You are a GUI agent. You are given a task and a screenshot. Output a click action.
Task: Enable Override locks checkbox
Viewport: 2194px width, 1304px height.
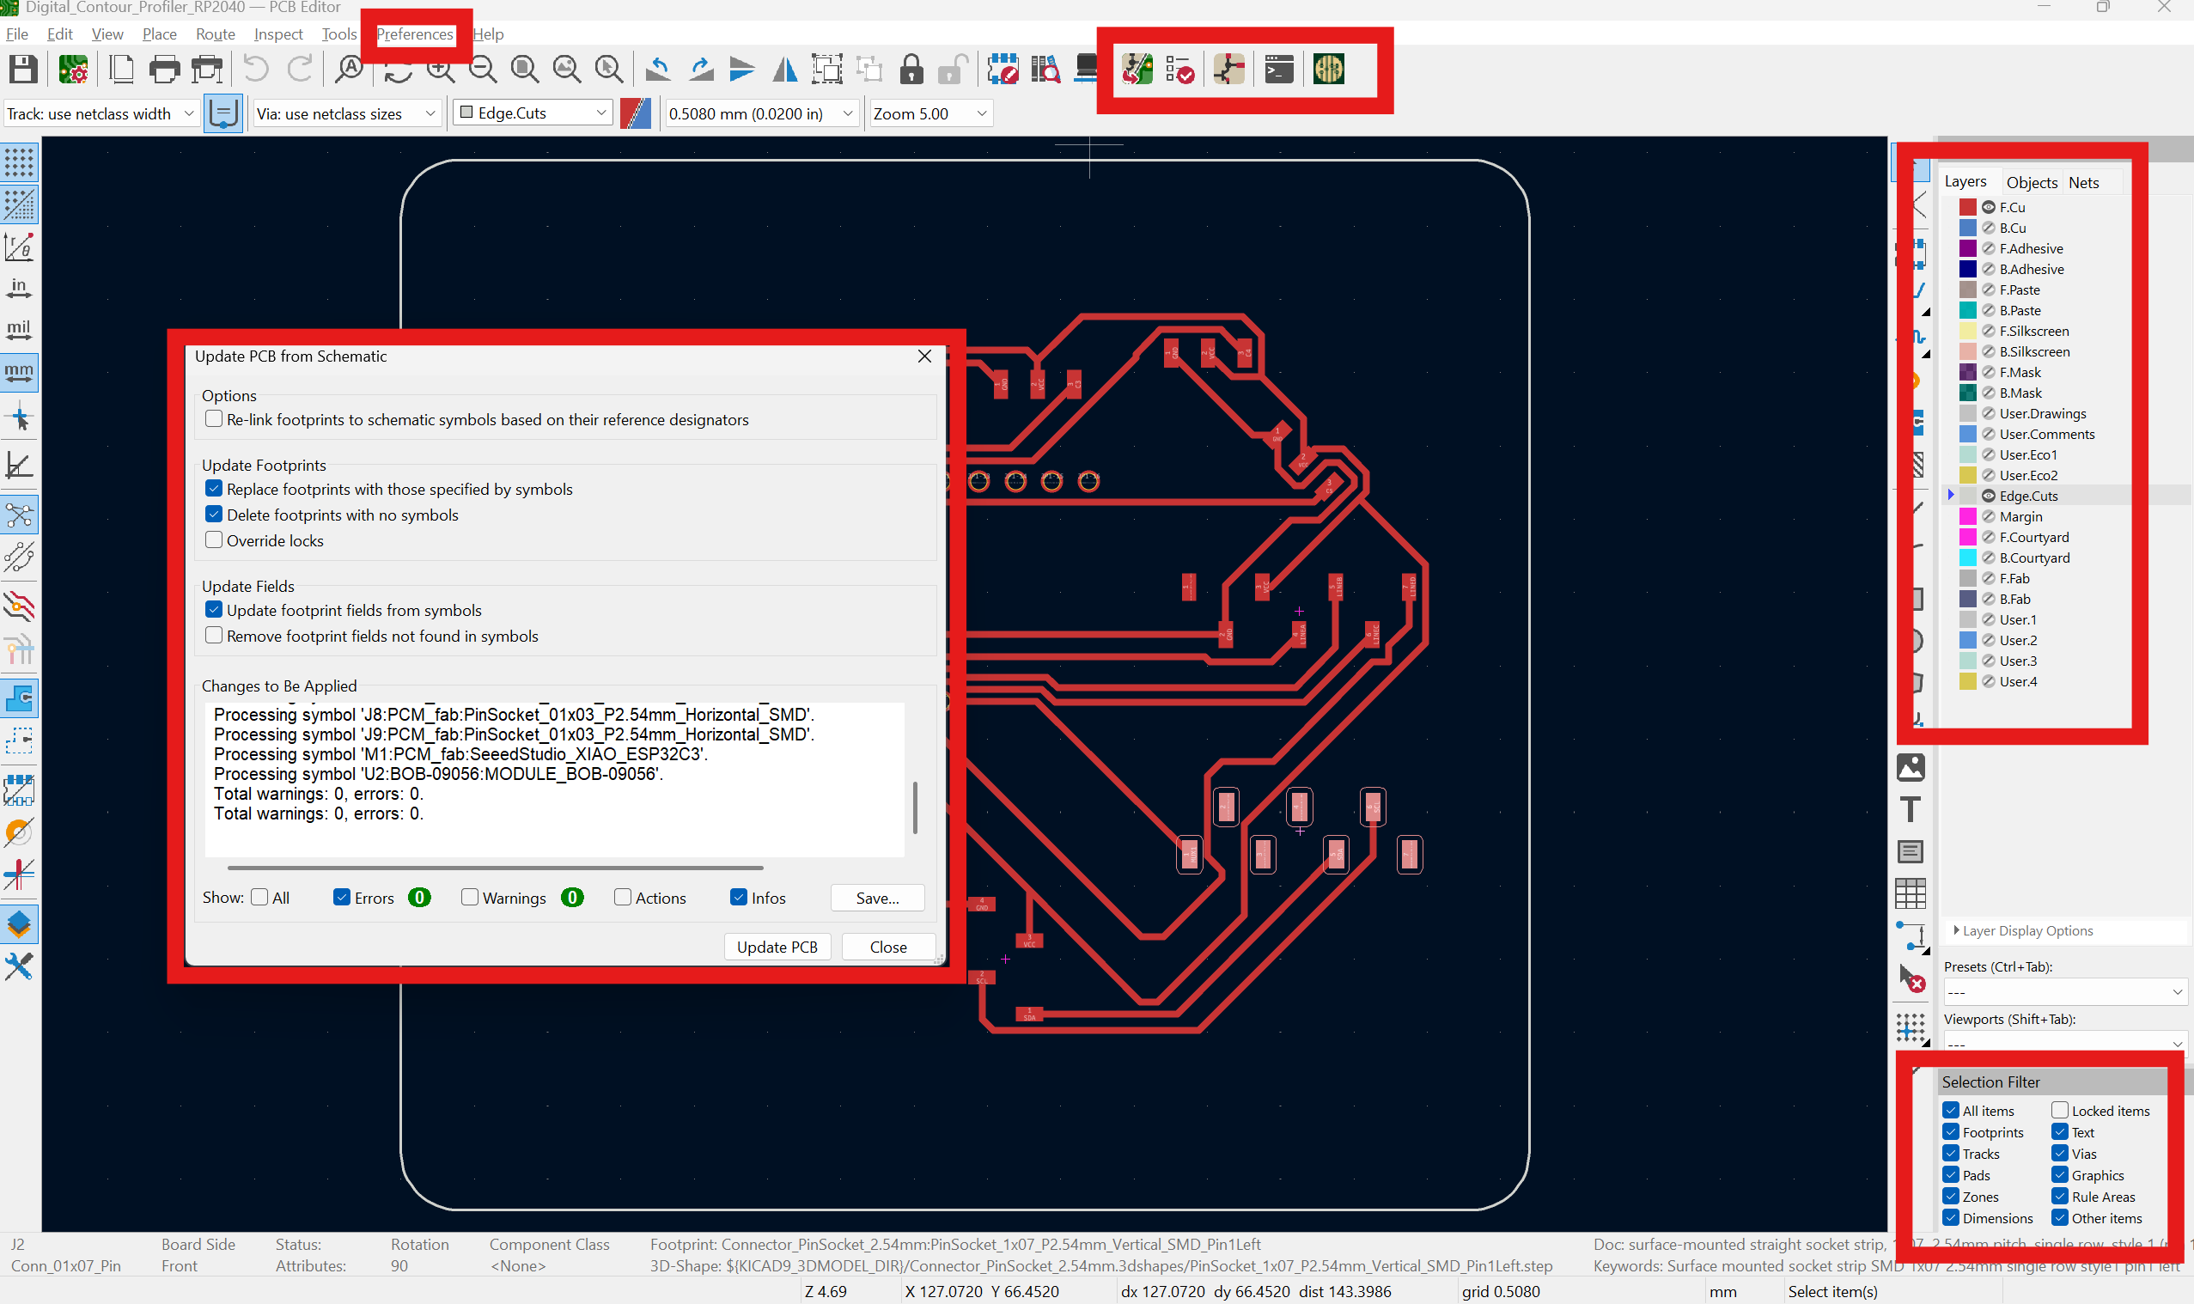pos(214,540)
